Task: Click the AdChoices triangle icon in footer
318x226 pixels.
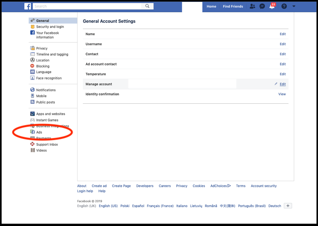Action: [229, 186]
